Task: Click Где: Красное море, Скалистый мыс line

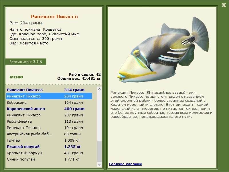Action: pyautogui.click(x=44, y=34)
